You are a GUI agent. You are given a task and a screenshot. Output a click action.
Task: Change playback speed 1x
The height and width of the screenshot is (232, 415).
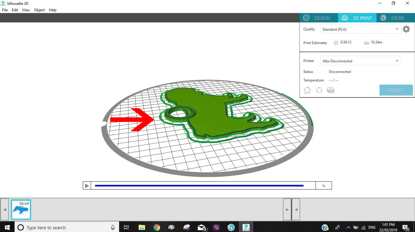coord(324,185)
